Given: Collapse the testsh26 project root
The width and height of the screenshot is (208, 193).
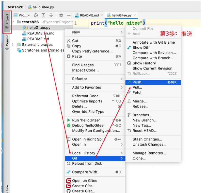Looking at the screenshot, I should pyautogui.click(x=13, y=22).
